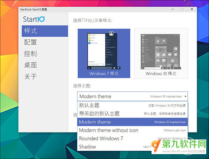Minimize the Start10 configuration window
This screenshot has width=209, height=159.
click(x=173, y=9)
